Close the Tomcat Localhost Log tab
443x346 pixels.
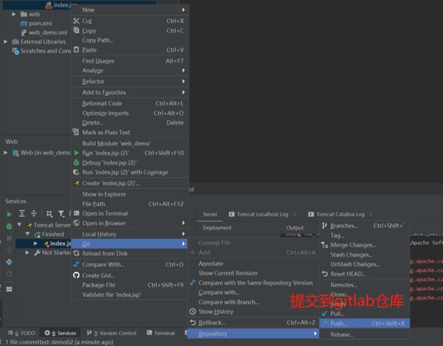294,214
